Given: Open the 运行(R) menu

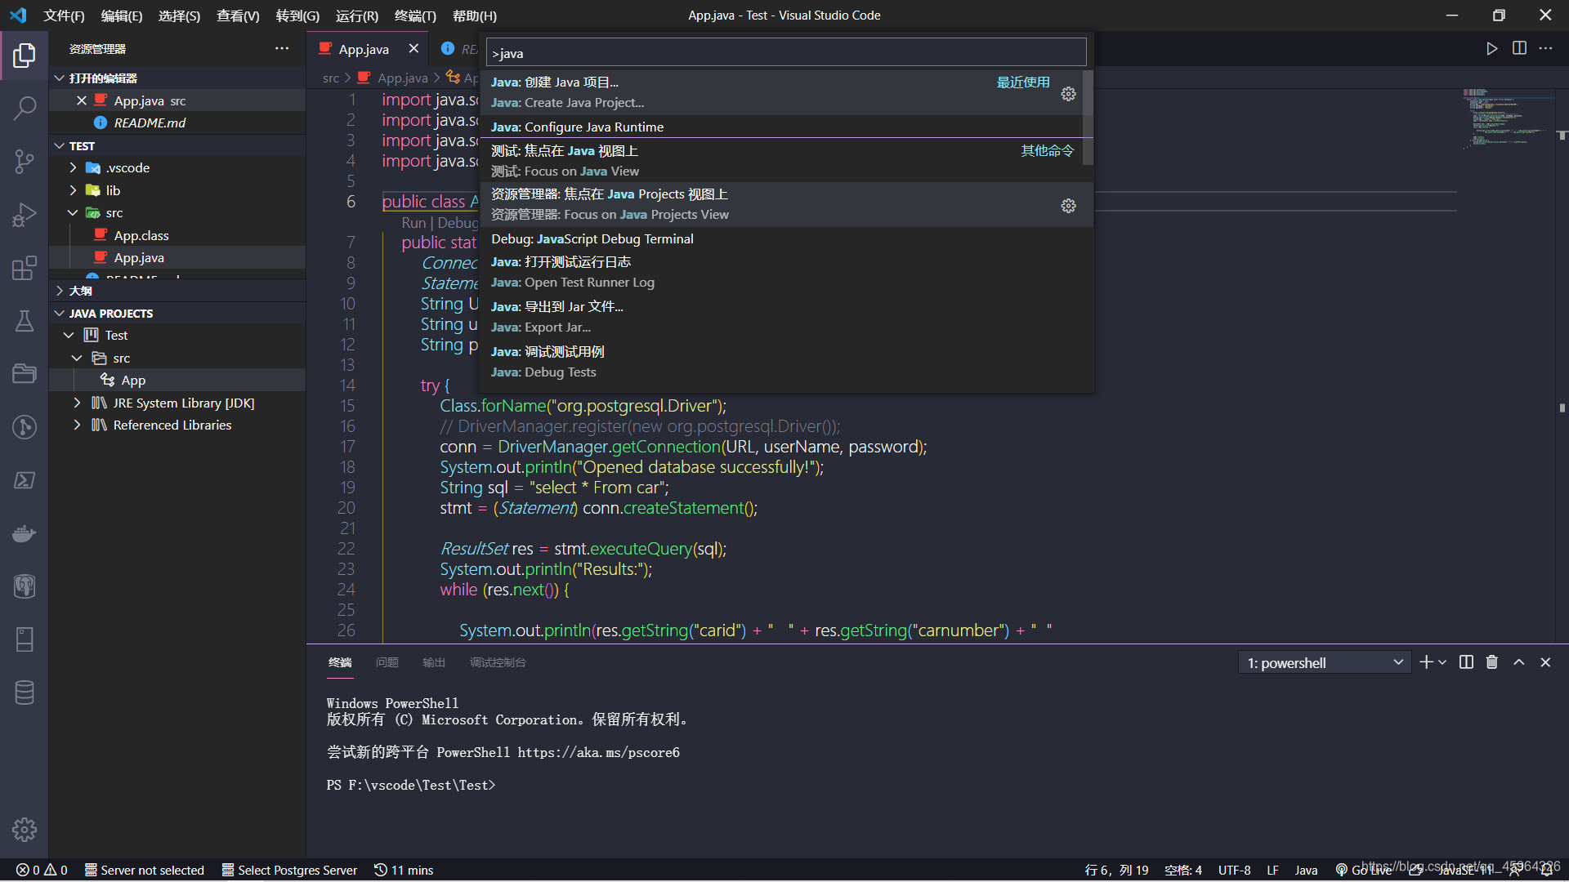Looking at the screenshot, I should click(356, 16).
